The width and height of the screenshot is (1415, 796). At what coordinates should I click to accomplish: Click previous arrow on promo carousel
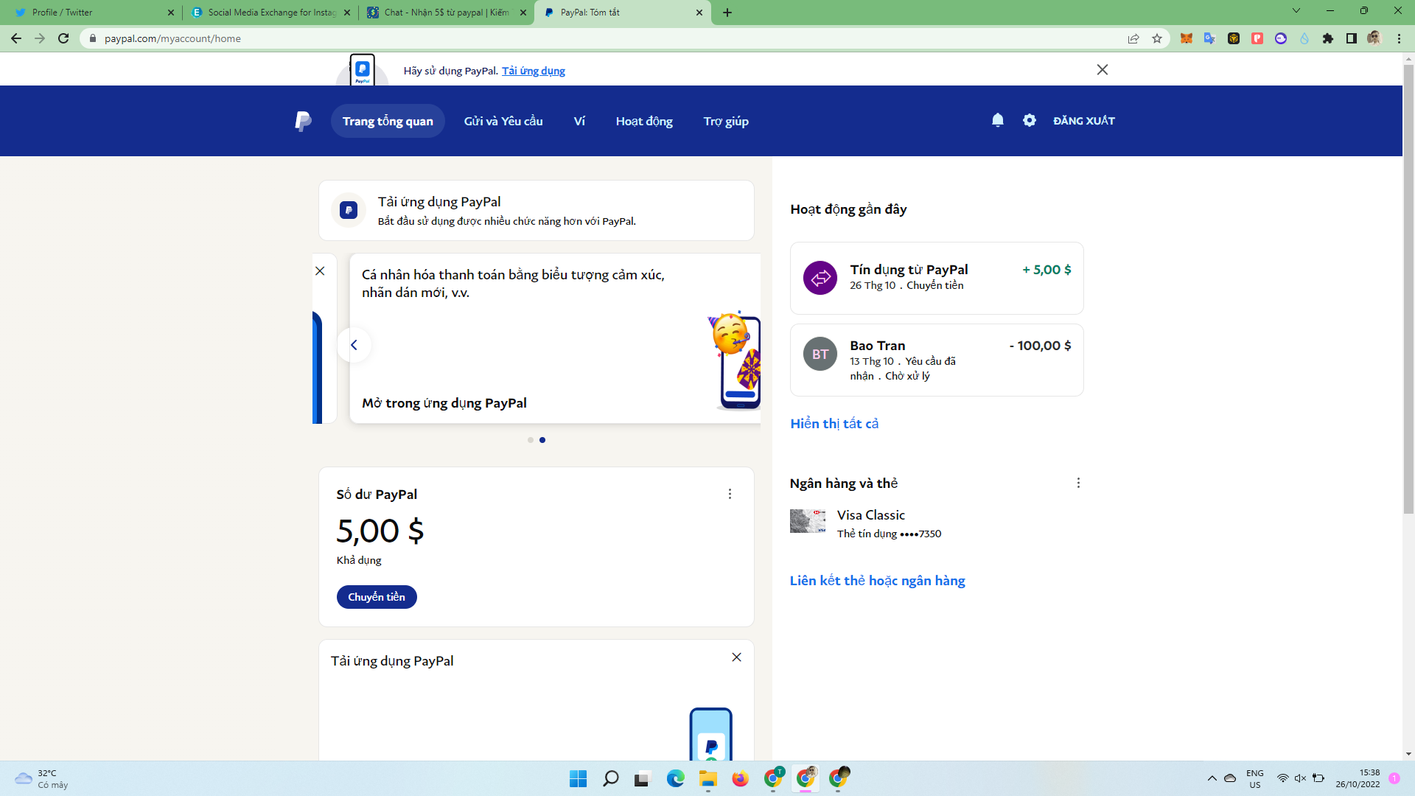[354, 345]
